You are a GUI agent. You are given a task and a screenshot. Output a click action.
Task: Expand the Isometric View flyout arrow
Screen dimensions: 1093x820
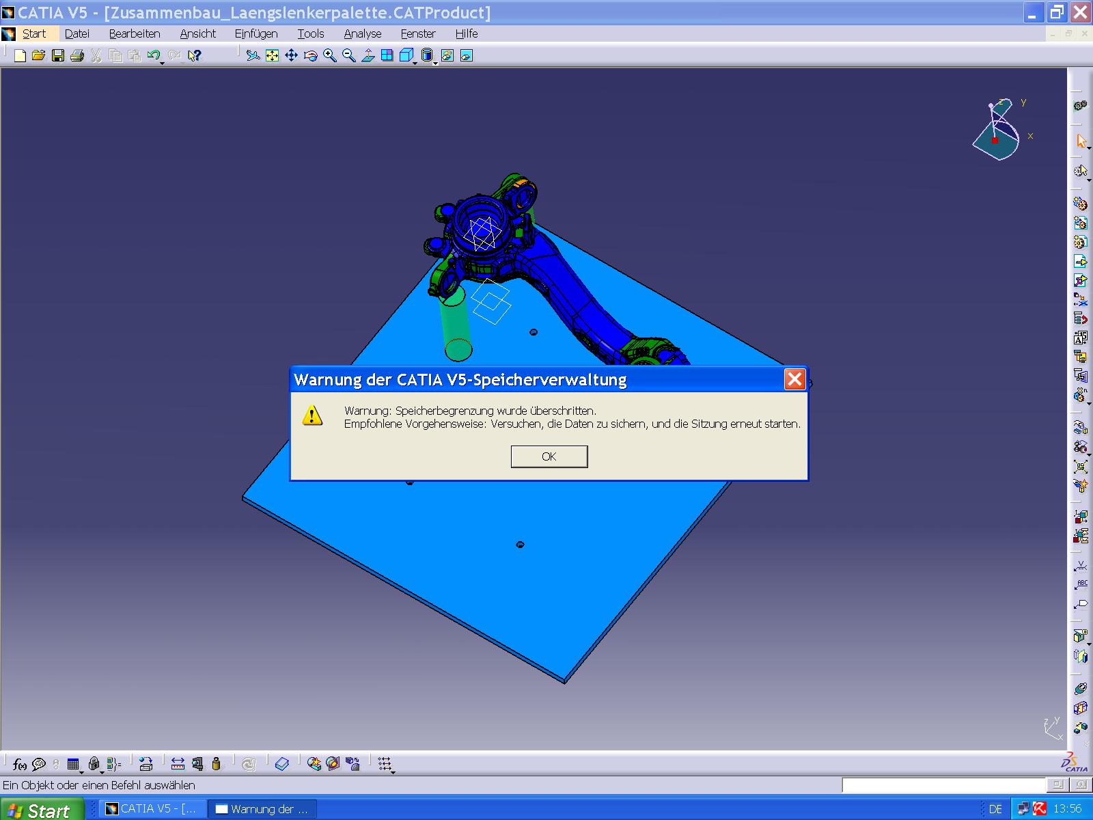[x=415, y=63]
